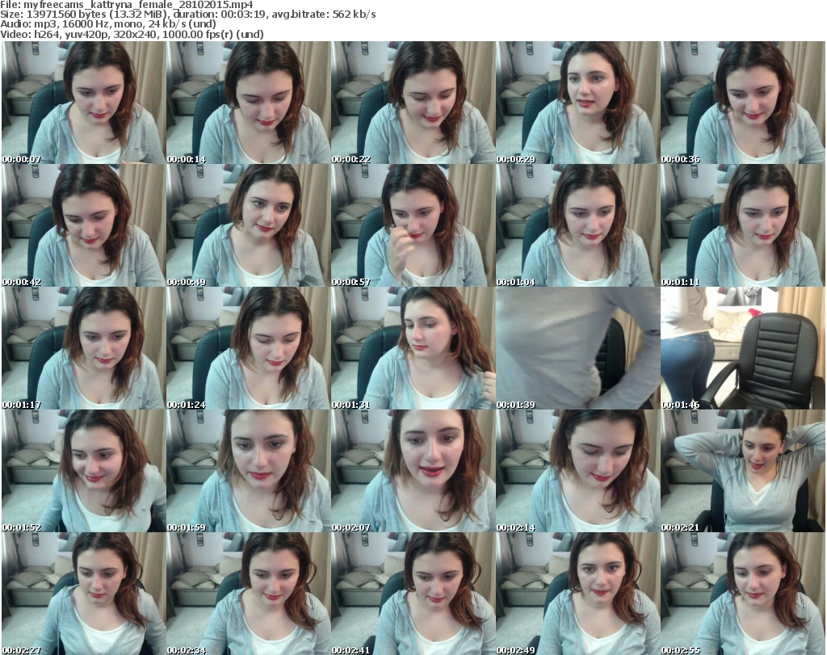Pick the 00:01:46 frame showing office chair
The image size is (827, 655).
tap(743, 348)
